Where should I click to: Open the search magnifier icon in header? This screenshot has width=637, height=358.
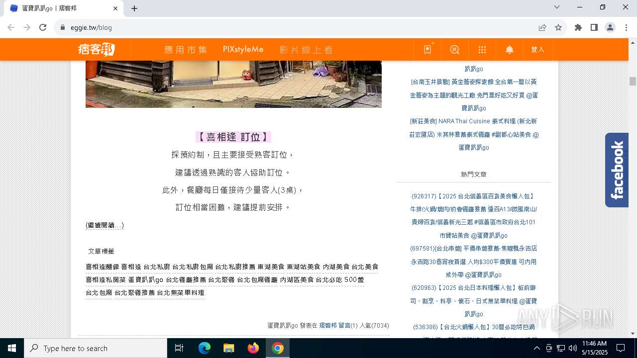click(455, 50)
